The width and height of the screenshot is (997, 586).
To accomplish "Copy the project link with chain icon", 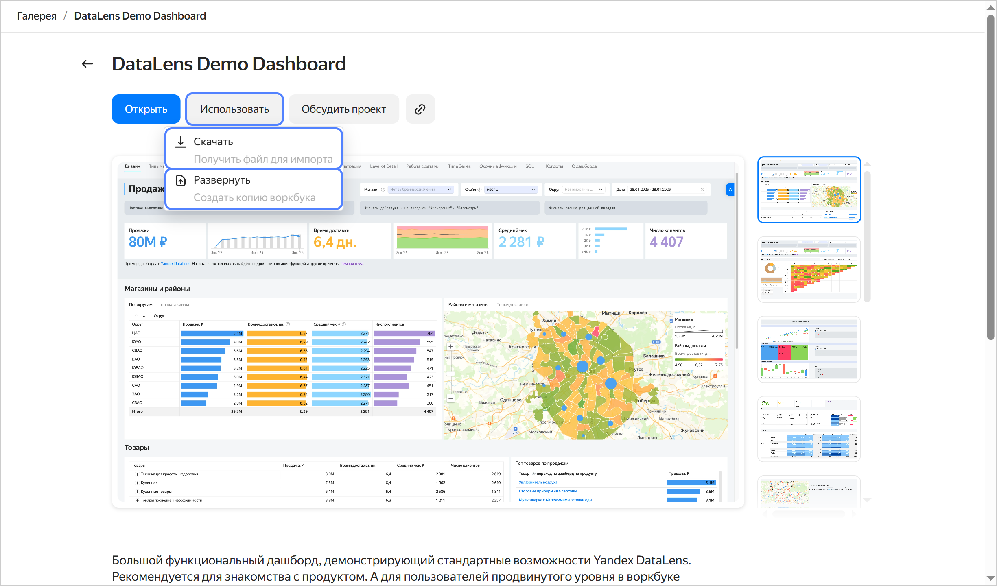I will point(420,109).
